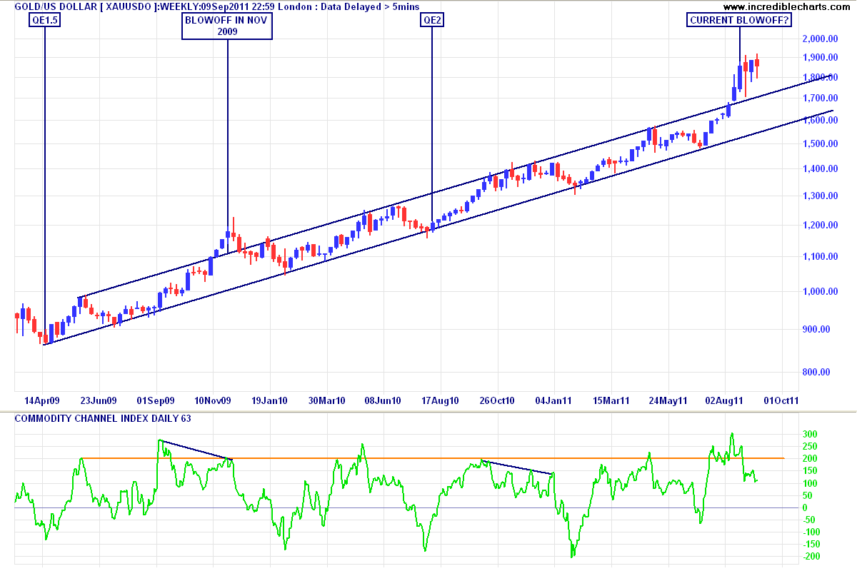This screenshot has width=857, height=571.
Task: Select the 10Nov09 date axis label
Action: (x=214, y=400)
